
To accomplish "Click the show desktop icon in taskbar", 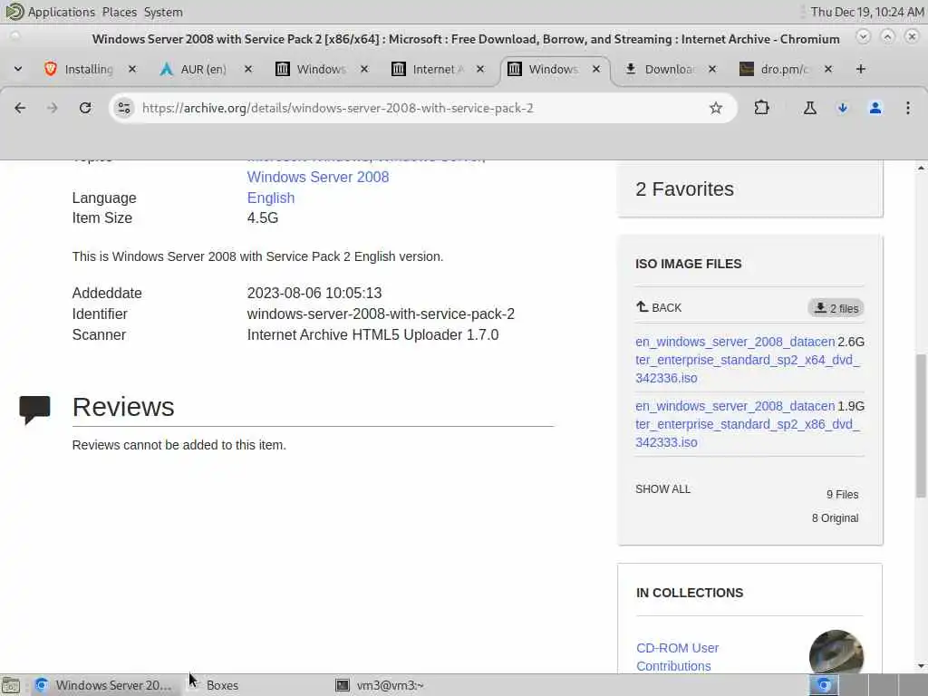I will 11,685.
